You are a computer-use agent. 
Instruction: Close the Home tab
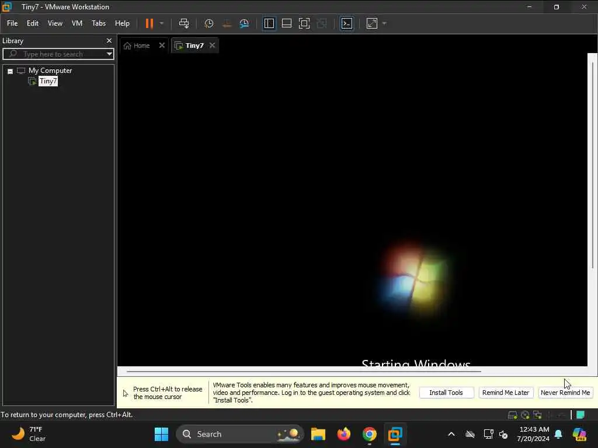(x=162, y=45)
